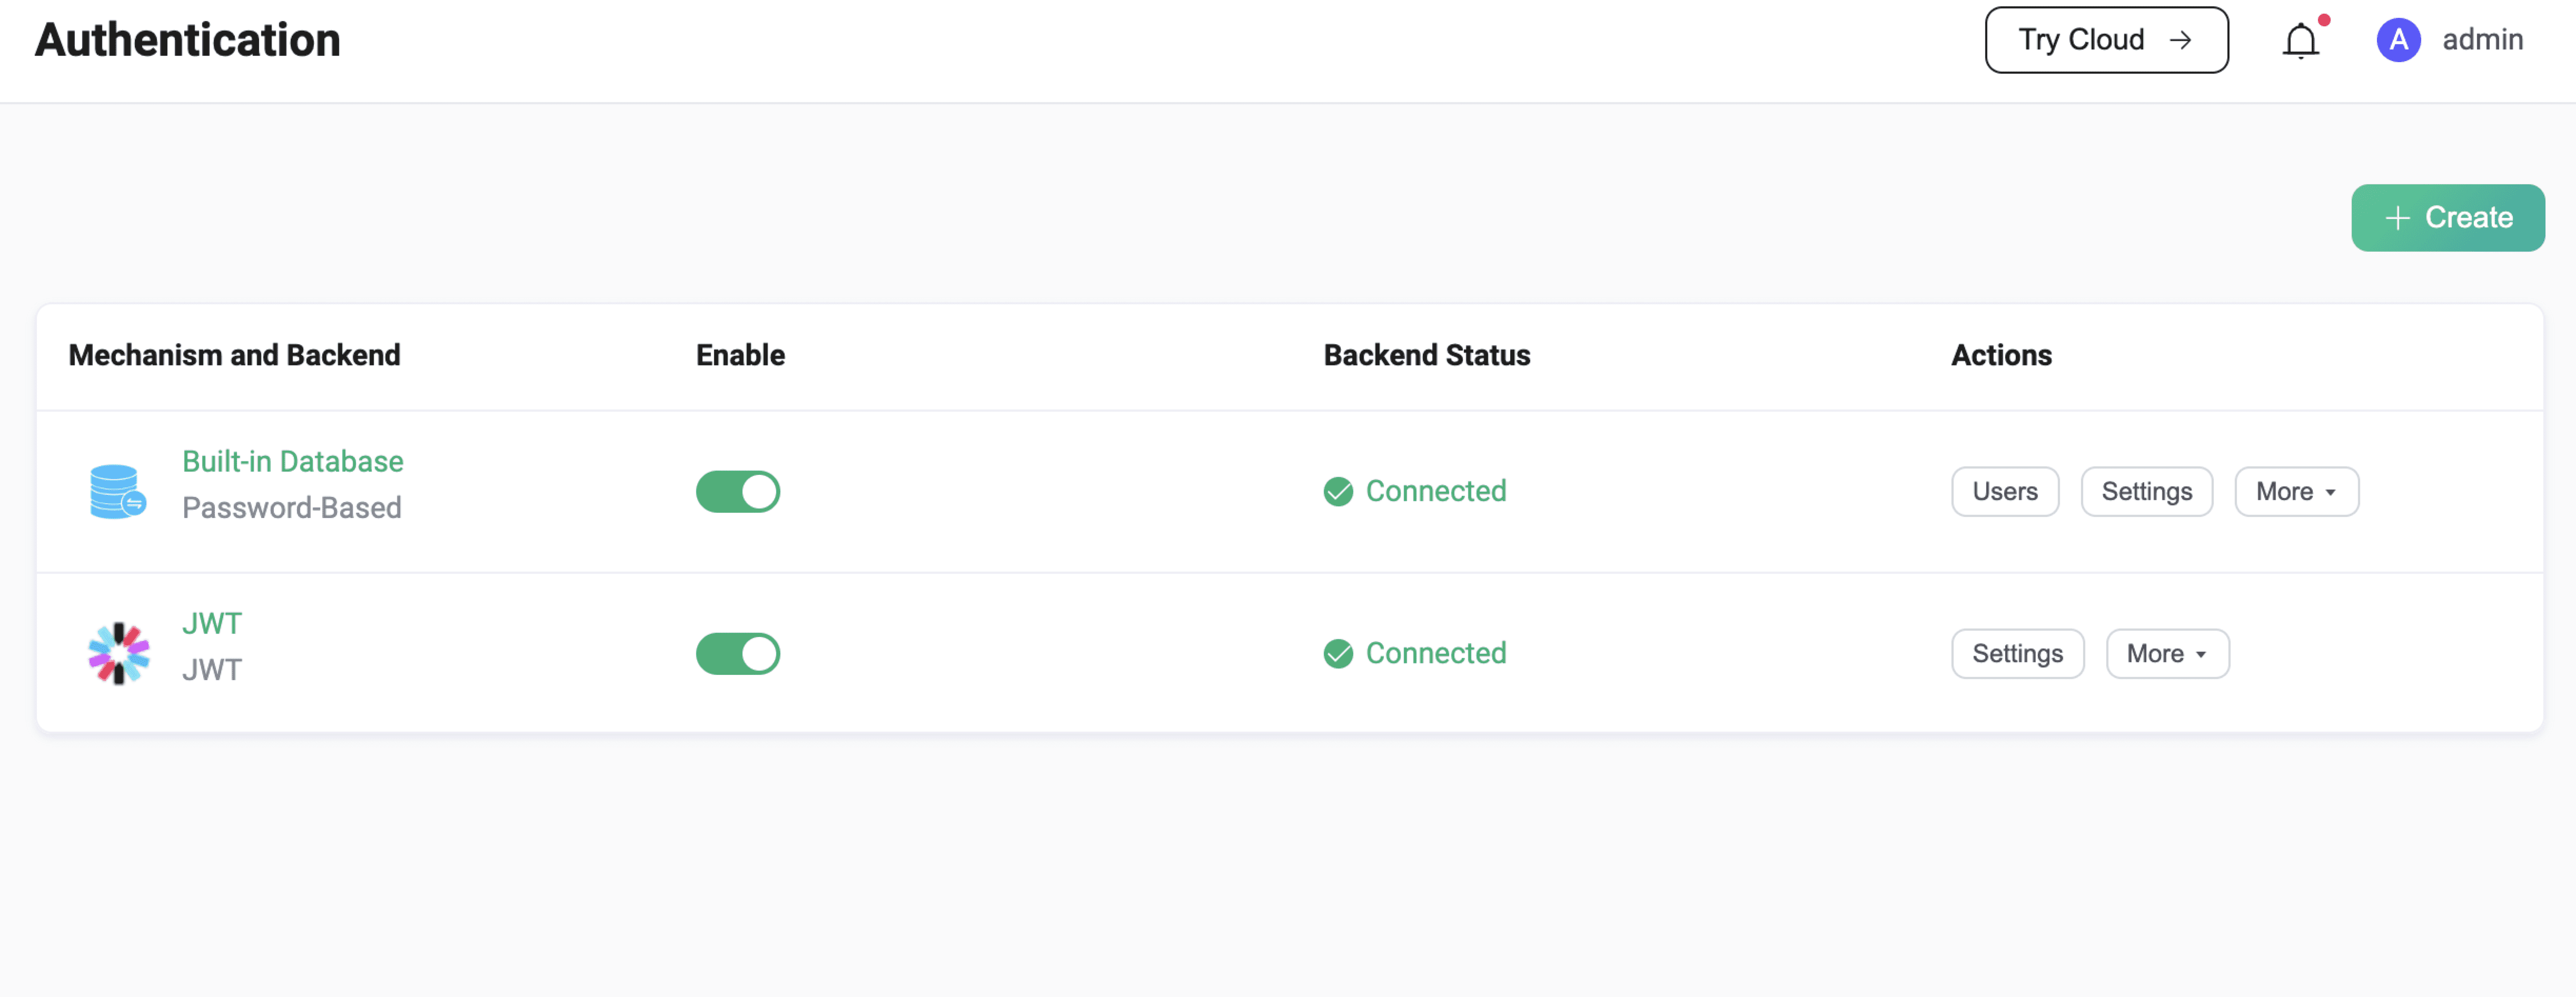Open Settings for the JWT row

coord(2017,654)
